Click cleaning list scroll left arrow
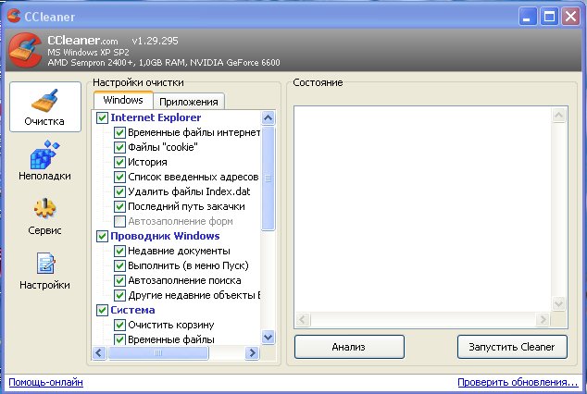The image size is (587, 394). 99,352
